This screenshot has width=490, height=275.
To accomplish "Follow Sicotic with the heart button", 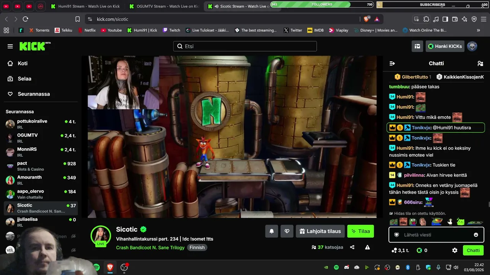I will click(x=287, y=231).
